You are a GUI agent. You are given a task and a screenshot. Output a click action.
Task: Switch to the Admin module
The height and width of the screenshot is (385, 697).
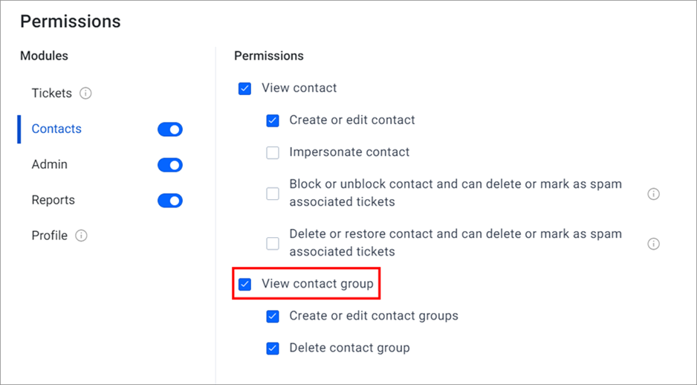49,164
